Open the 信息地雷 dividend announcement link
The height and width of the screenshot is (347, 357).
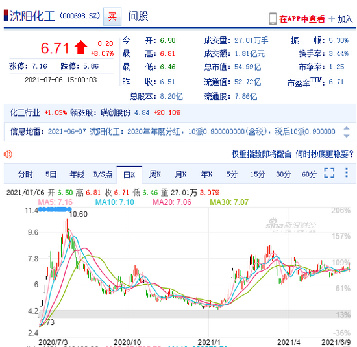coord(191,132)
